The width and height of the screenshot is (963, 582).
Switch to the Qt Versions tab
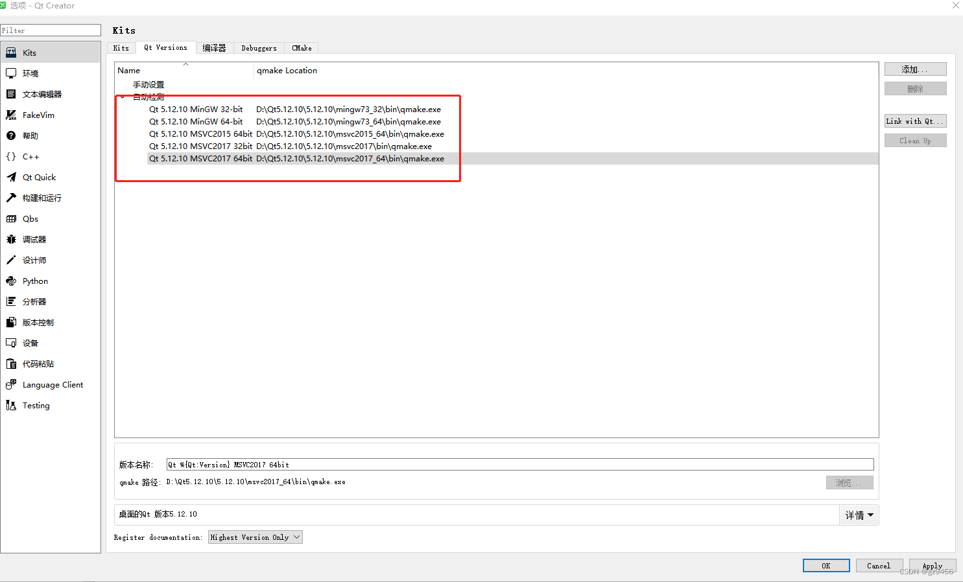(x=165, y=47)
